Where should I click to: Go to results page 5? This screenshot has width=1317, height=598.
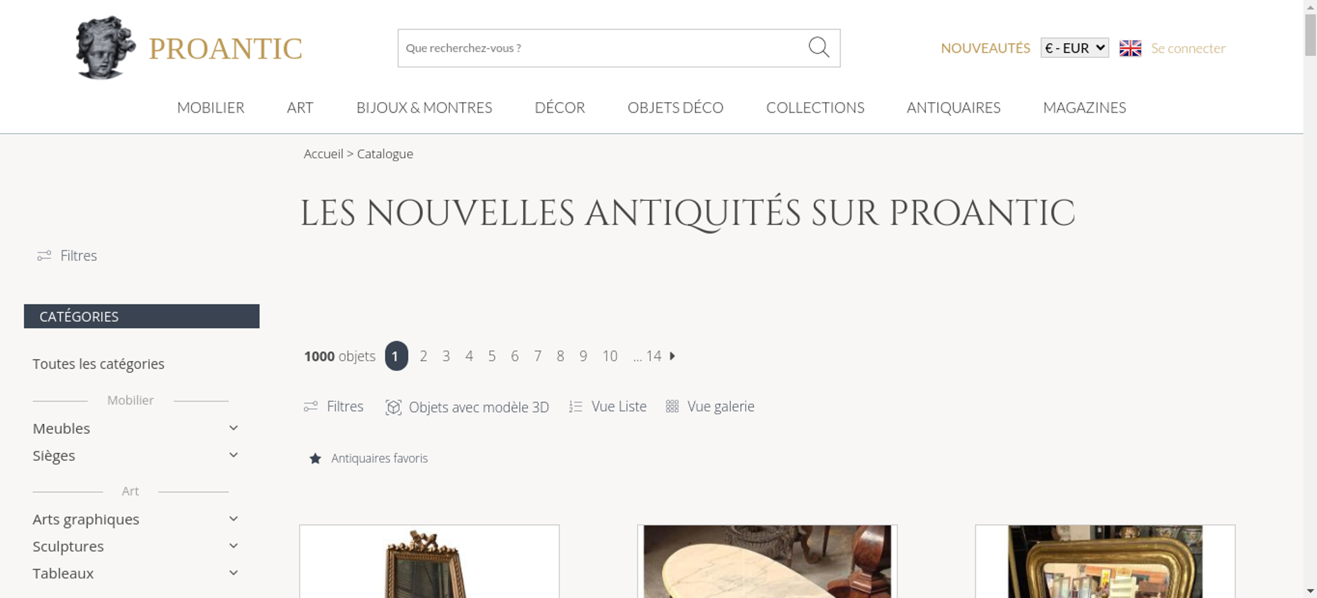[492, 356]
